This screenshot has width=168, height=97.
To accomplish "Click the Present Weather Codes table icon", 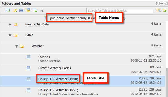I will click(x=29, y=68).
